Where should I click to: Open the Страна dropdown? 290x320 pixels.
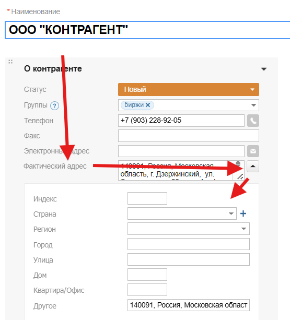tap(182, 214)
